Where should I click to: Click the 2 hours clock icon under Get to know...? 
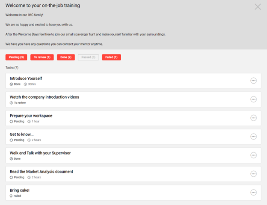tap(29, 140)
